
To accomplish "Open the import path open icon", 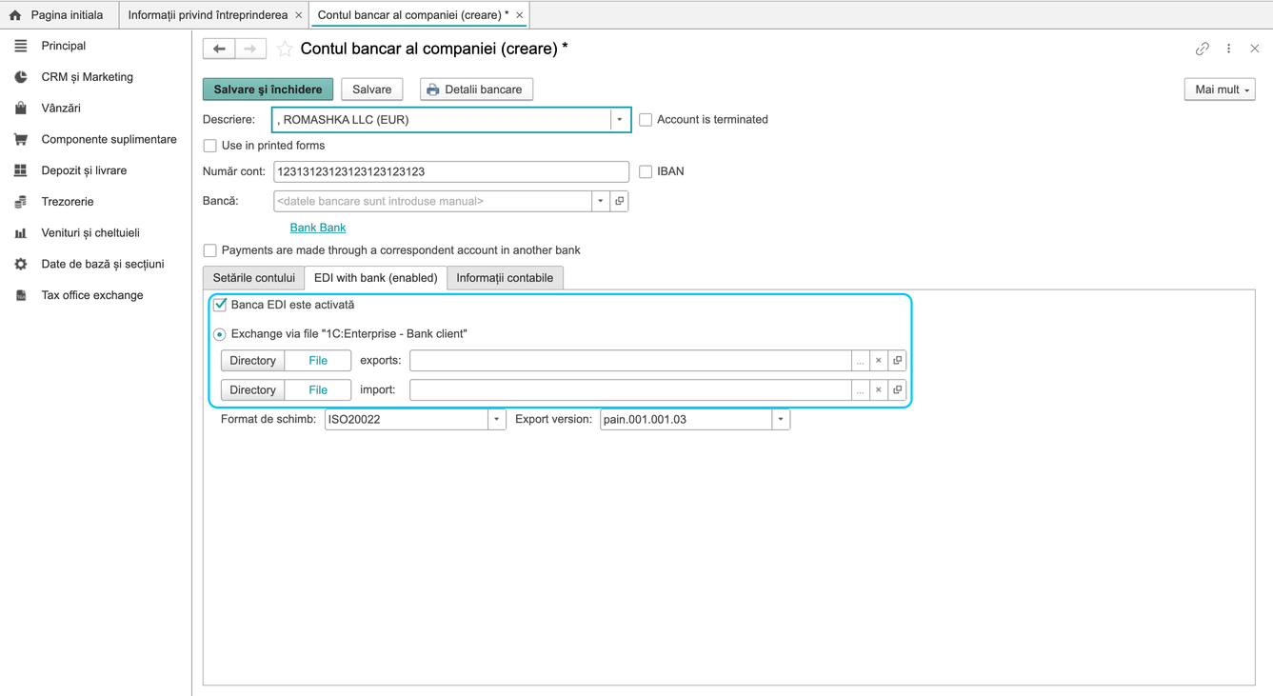I will [897, 390].
